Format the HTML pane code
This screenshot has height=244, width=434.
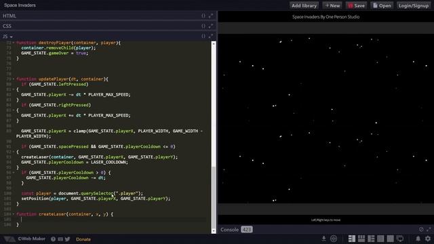[x=203, y=16]
